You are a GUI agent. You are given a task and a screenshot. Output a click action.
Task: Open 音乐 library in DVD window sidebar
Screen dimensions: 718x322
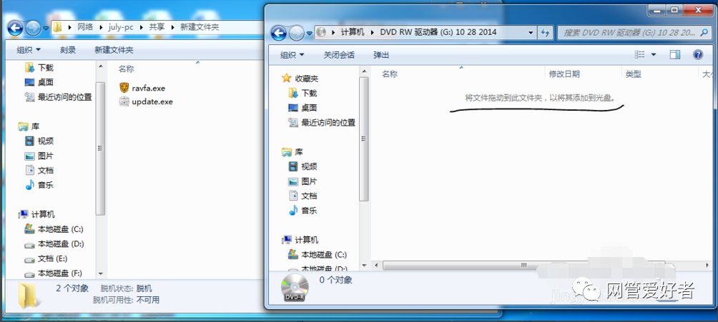click(x=303, y=211)
